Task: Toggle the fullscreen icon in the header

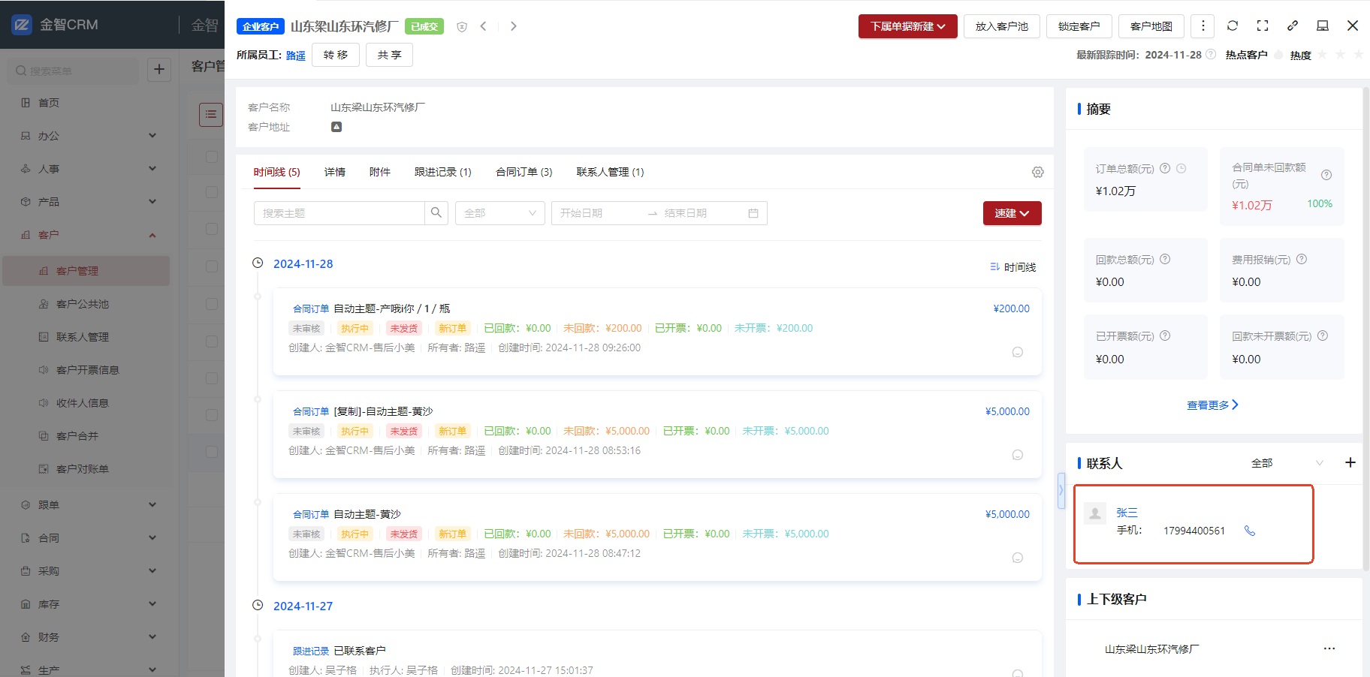Action: pos(1263,26)
